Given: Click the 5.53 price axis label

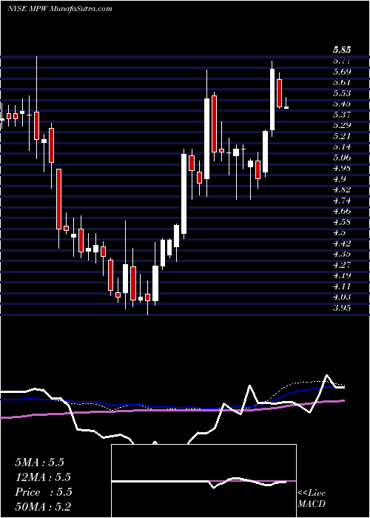Looking at the screenshot, I should [x=342, y=93].
